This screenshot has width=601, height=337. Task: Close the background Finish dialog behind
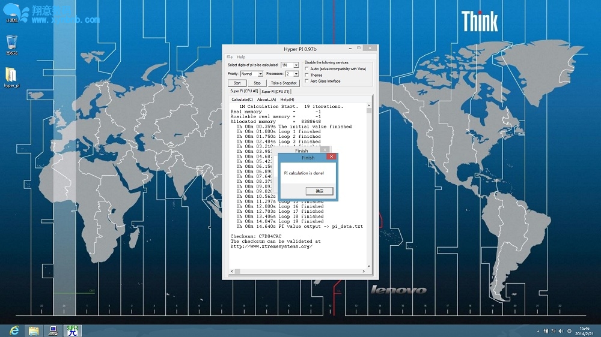pyautogui.click(x=325, y=149)
